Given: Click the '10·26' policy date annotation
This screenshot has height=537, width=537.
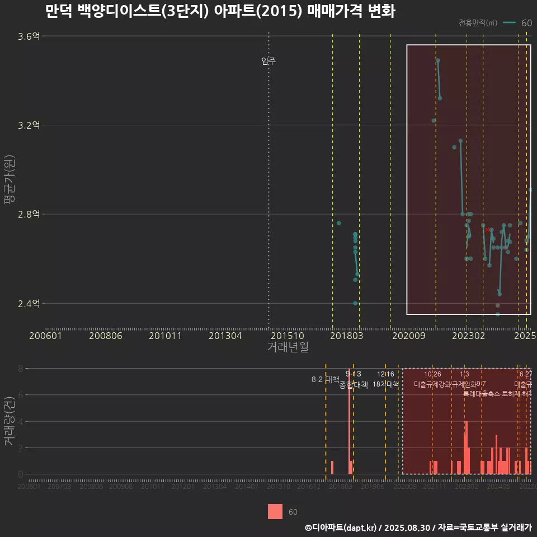Looking at the screenshot, I should pos(432,374).
